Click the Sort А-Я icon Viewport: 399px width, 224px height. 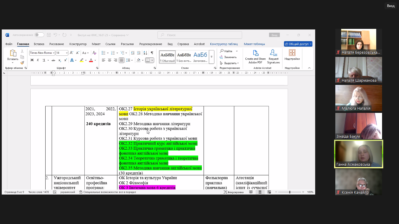(145, 53)
